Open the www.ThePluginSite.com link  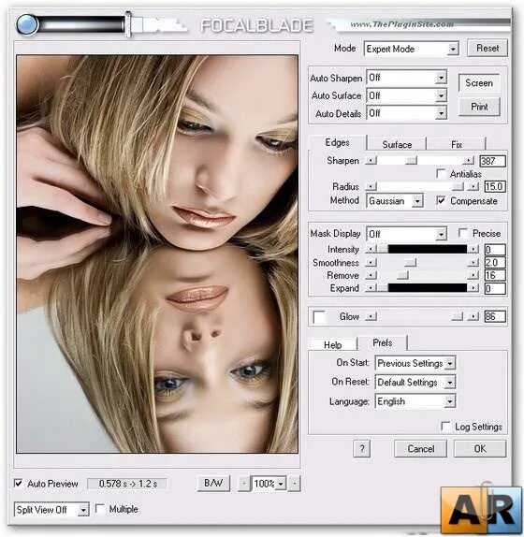tap(401, 24)
